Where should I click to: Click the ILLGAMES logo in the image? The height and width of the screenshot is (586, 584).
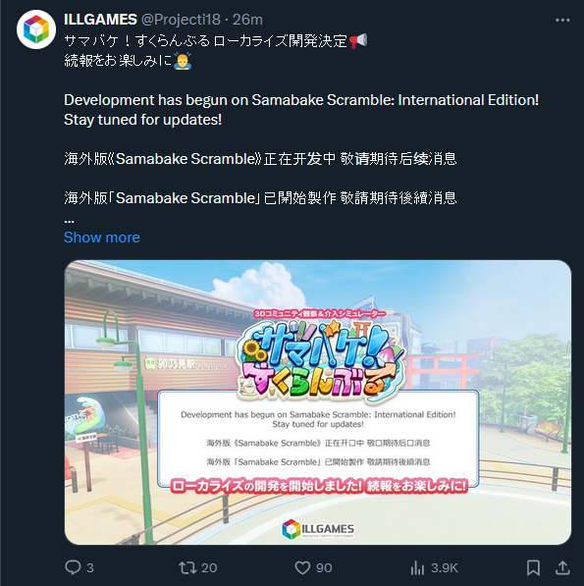pyautogui.click(x=318, y=529)
